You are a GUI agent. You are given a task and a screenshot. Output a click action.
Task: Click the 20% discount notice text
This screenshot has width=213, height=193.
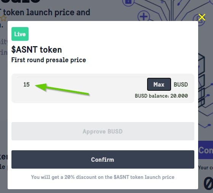tap(103, 177)
